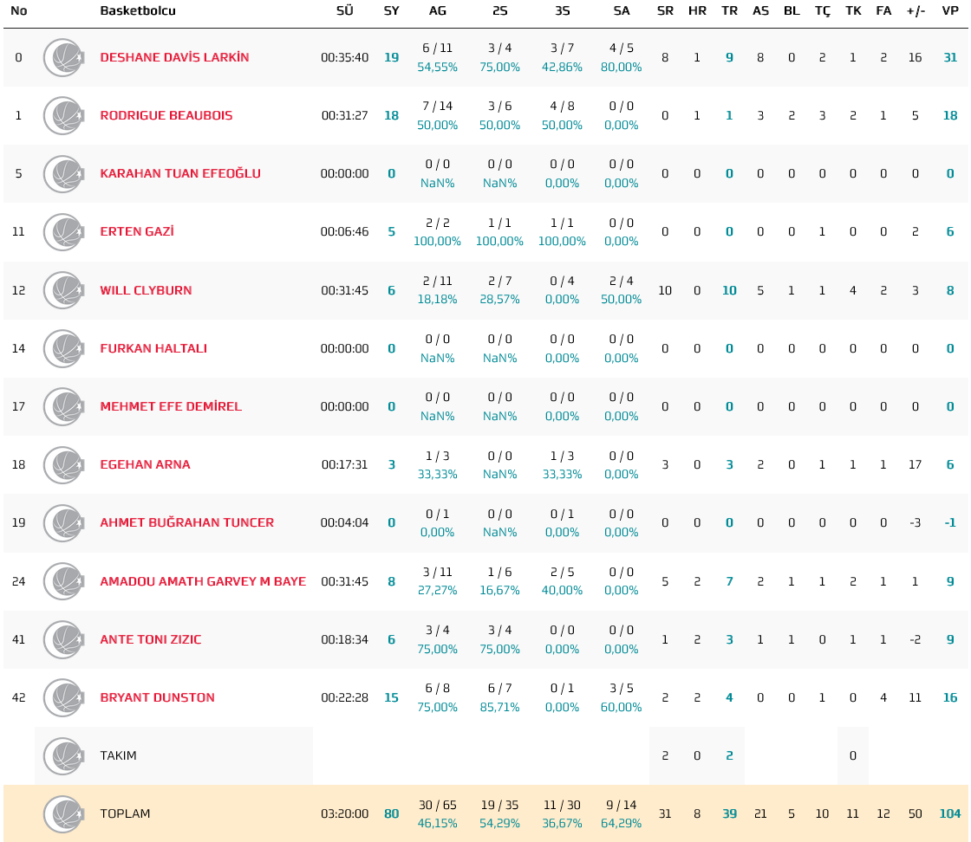This screenshot has width=971, height=842.
Task: Click Dunston's 85,71% two-point percentage
Action: click(499, 707)
